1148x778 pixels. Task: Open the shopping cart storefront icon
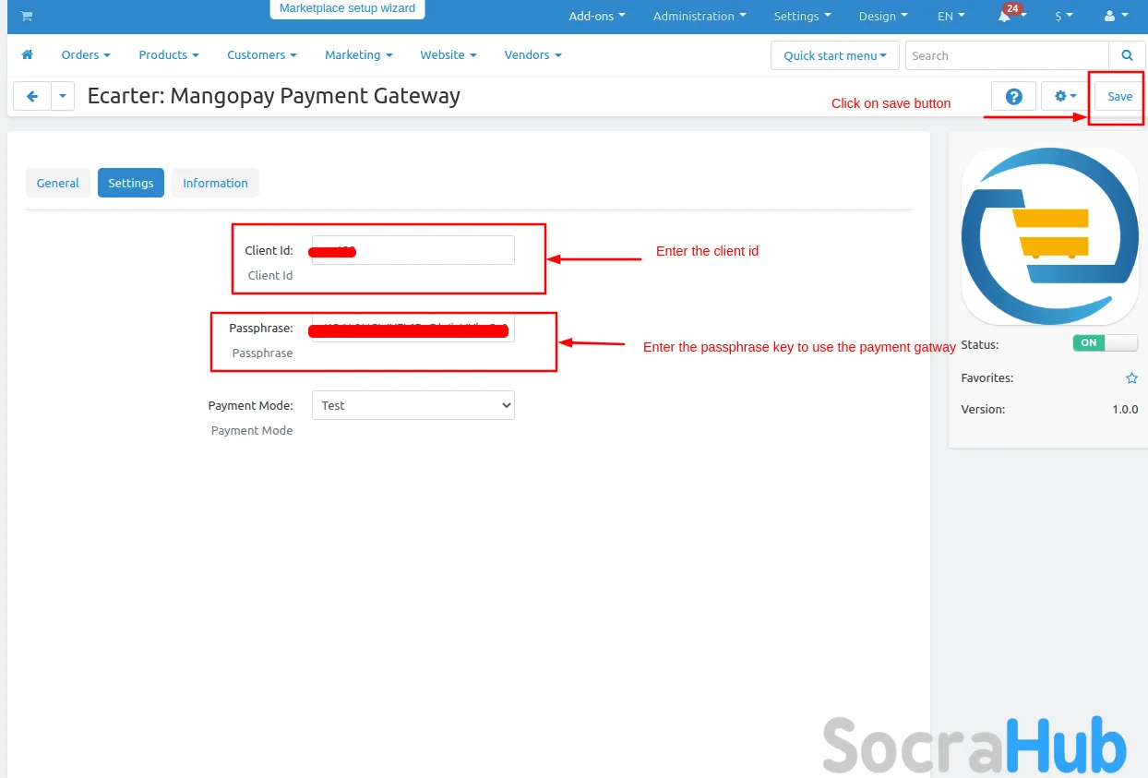coord(27,16)
